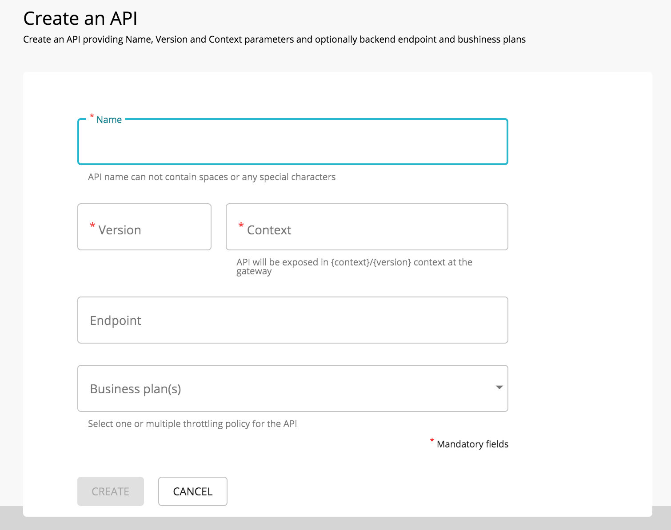Click the red asterisk beside Name
The width and height of the screenshot is (671, 530).
[x=91, y=116]
